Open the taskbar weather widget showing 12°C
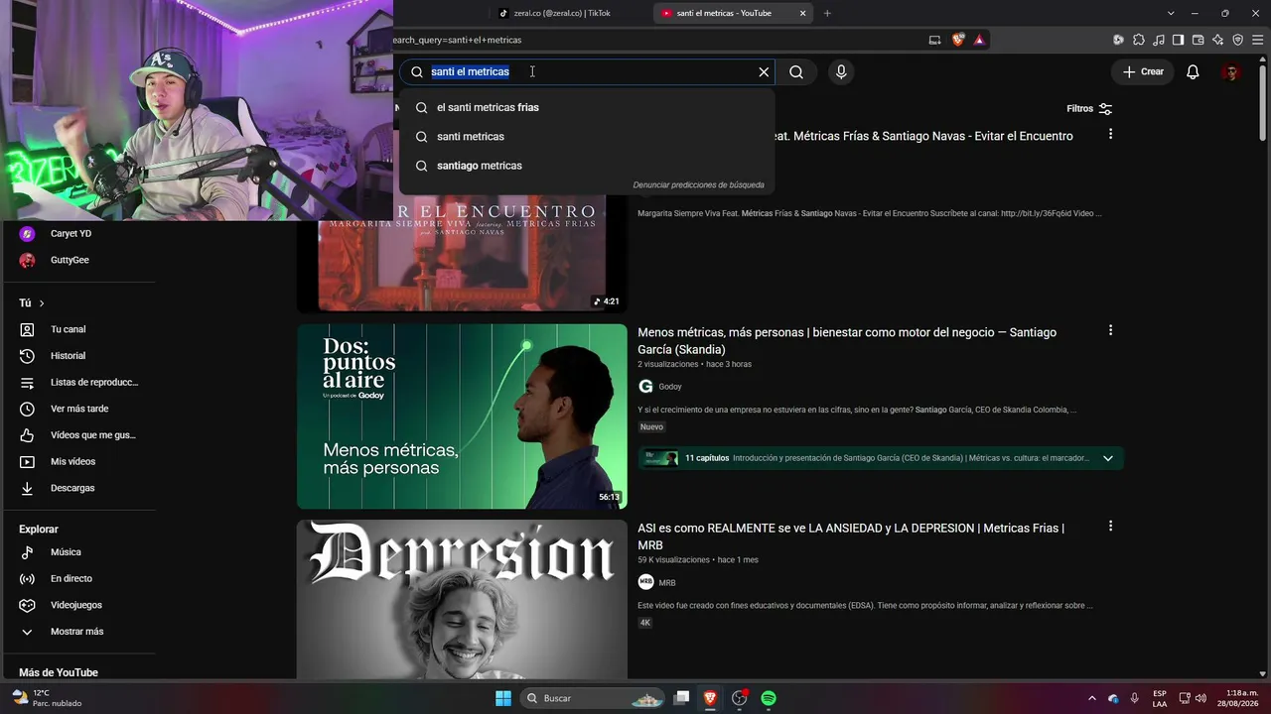 (x=47, y=698)
